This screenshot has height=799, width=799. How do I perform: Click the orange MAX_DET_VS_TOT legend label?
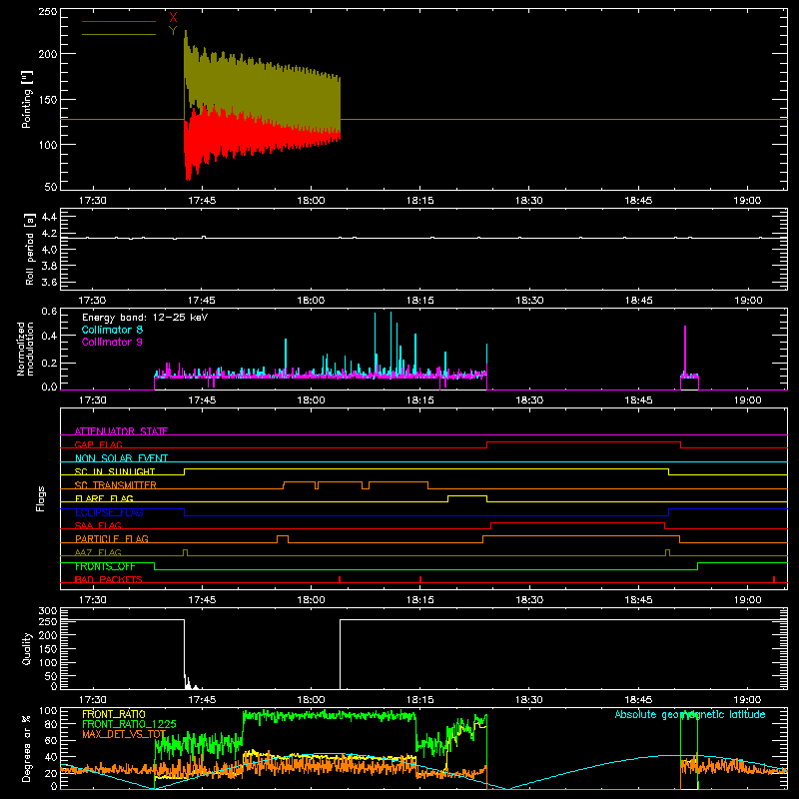coord(124,734)
